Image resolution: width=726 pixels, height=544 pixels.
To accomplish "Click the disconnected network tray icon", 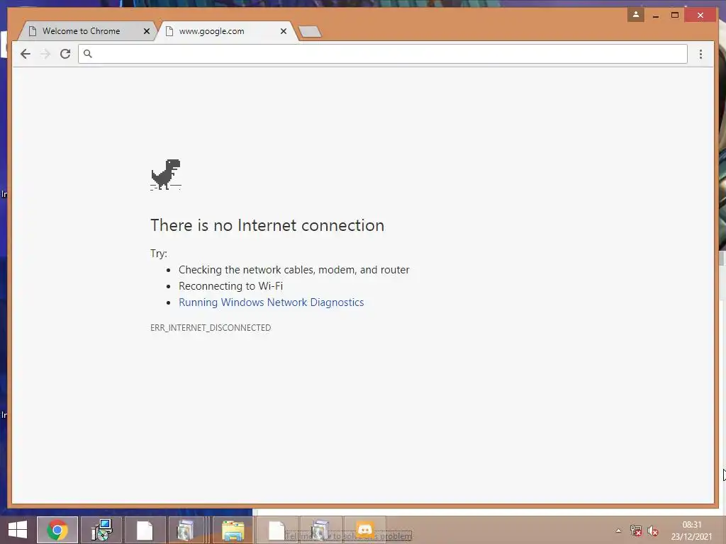I will (x=636, y=531).
